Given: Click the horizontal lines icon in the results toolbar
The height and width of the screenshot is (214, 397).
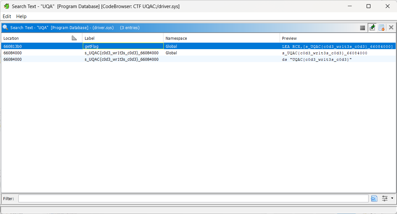Looking at the screenshot, I should (x=363, y=28).
